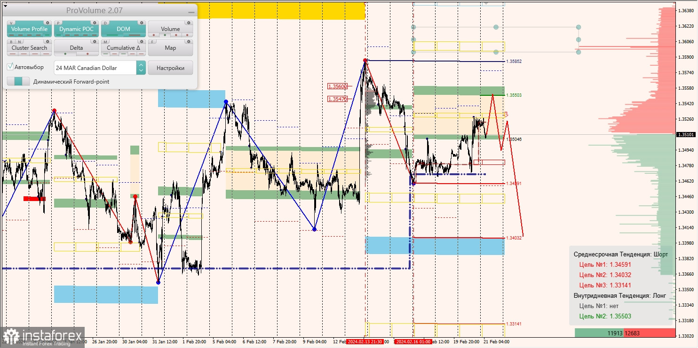Screen dimensions: 698x348
Task: Click the red 2024.02.13 21:30 date marker
Action: (365, 341)
